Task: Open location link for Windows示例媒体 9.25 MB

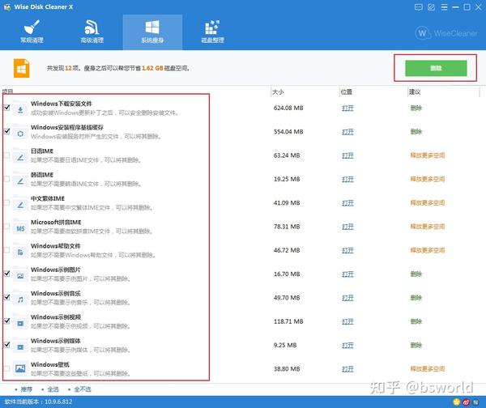Action: pos(347,346)
